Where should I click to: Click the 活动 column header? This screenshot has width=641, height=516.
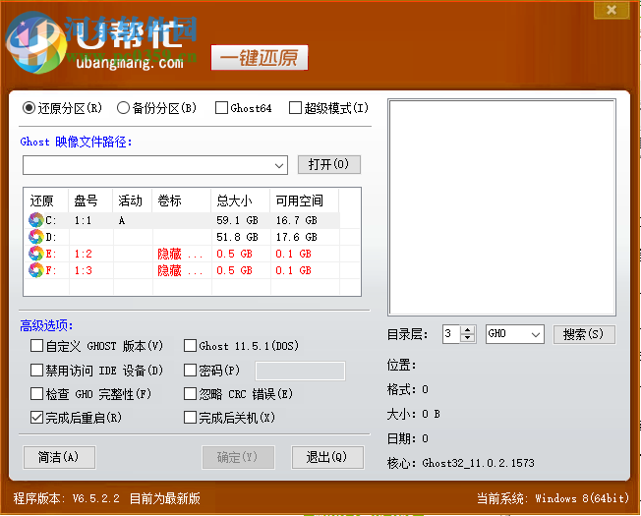[132, 201]
